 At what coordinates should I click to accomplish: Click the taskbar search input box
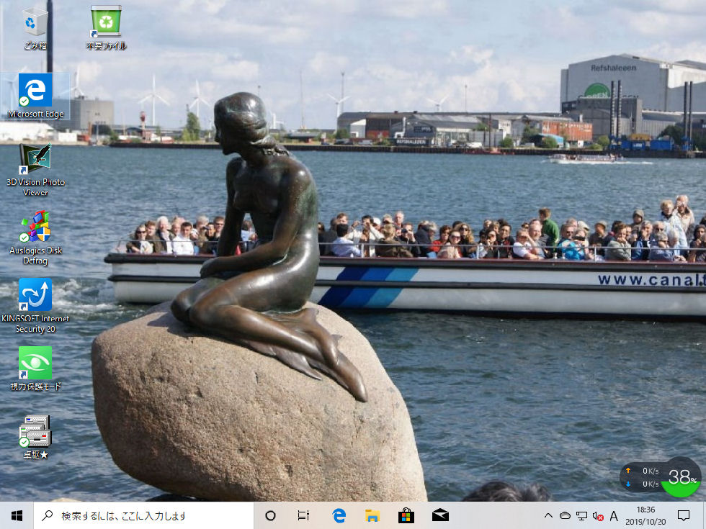click(x=144, y=515)
